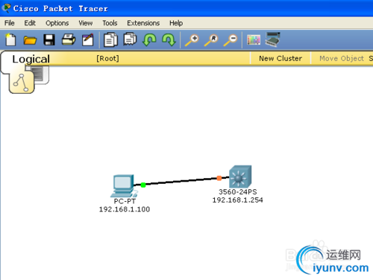Open Custom Devices Dialog icon
The width and height of the screenshot is (373, 280).
272,39
